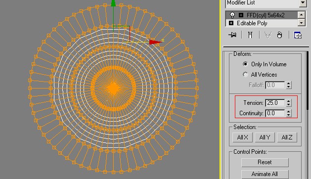Screen dimensions: 311x179
Task: Select the All Vertices radio button
Action: (245, 74)
